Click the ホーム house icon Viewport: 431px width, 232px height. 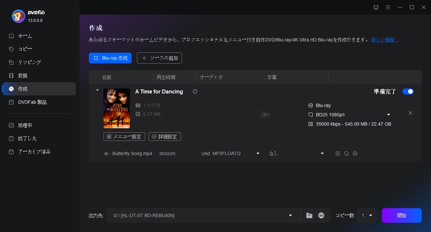(x=11, y=36)
